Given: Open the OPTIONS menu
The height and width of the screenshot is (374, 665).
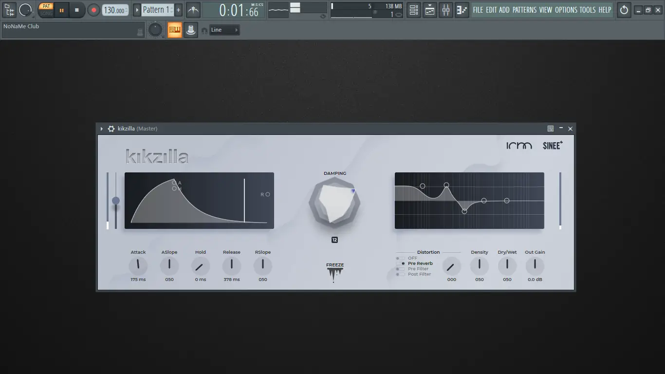Looking at the screenshot, I should 566,10.
